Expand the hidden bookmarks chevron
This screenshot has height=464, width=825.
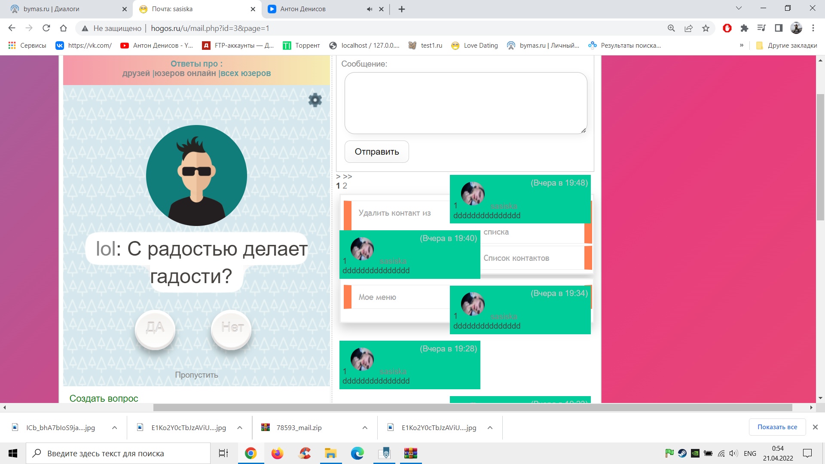click(741, 45)
